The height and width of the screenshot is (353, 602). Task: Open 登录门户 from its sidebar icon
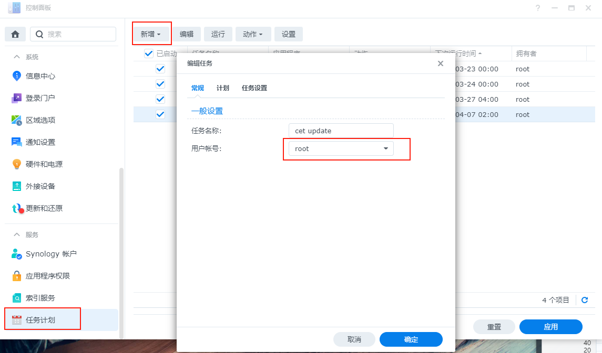[16, 98]
